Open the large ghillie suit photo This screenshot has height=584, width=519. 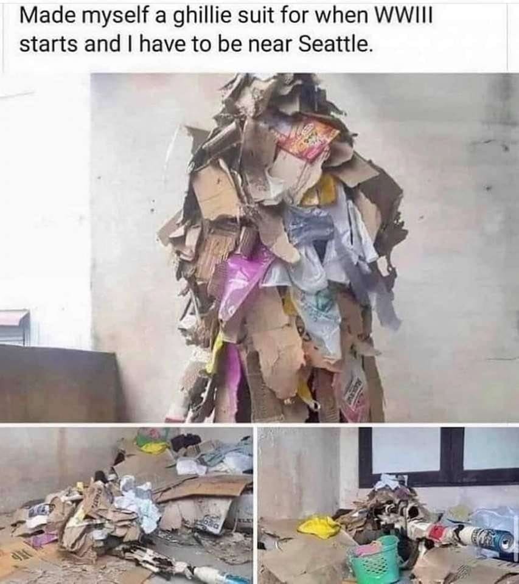coord(259,248)
